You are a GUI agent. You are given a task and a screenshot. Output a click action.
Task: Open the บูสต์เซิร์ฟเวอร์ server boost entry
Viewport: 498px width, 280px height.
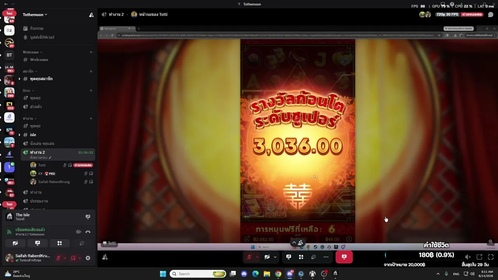coord(58,37)
